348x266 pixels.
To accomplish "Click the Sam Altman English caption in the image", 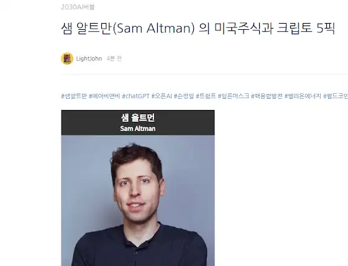I will point(138,129).
